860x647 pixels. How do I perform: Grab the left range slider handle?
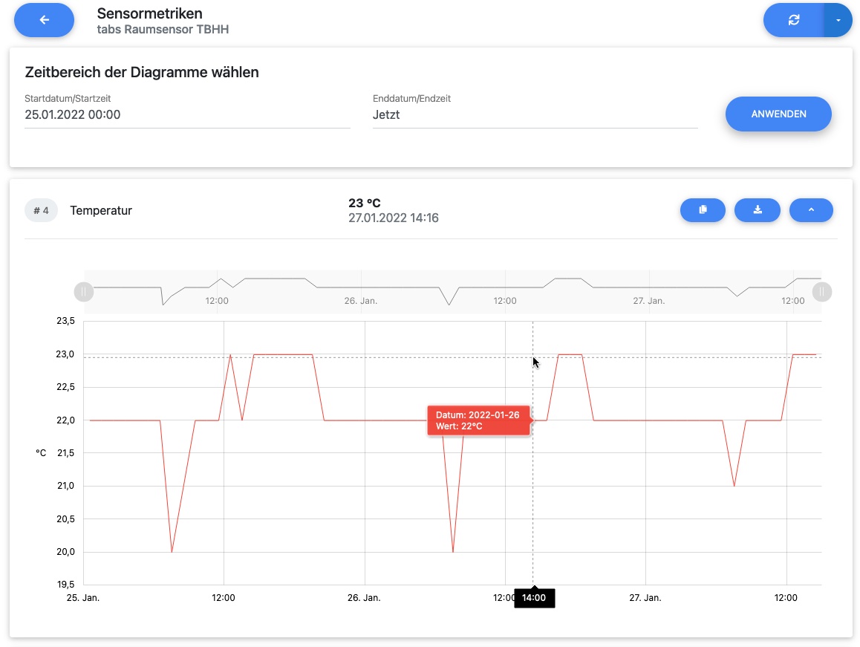click(x=84, y=292)
